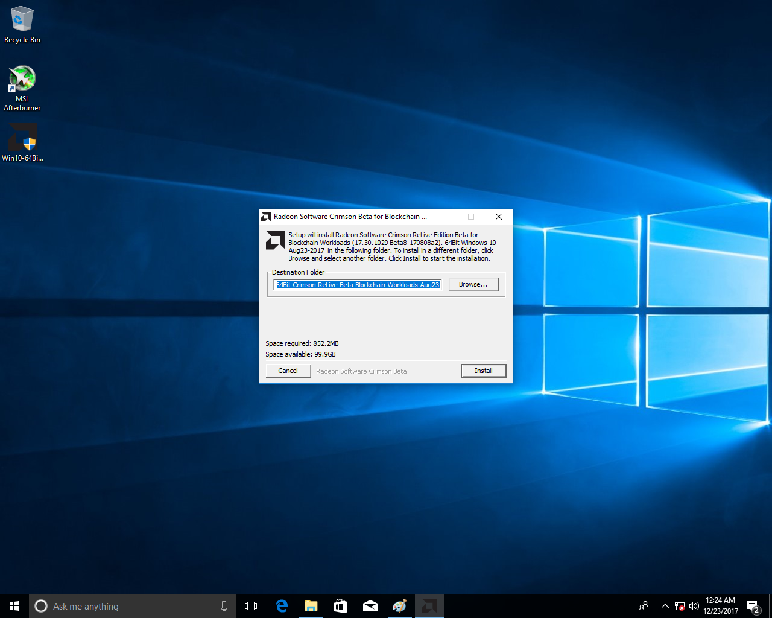Click the Cortana microphone icon
Image resolution: width=772 pixels, height=618 pixels.
pyautogui.click(x=224, y=606)
